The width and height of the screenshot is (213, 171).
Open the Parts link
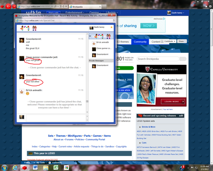[x=87, y=136]
